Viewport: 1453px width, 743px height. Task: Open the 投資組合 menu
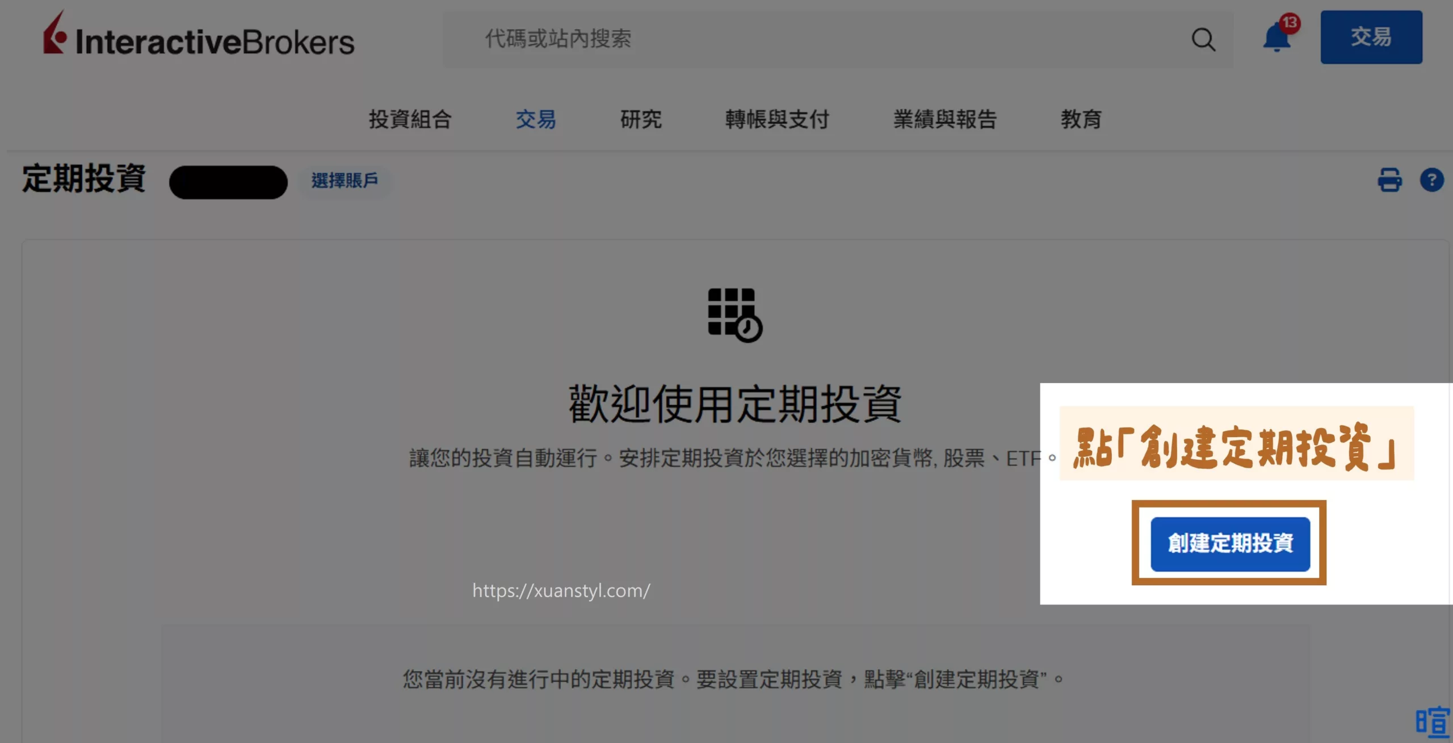(x=410, y=119)
